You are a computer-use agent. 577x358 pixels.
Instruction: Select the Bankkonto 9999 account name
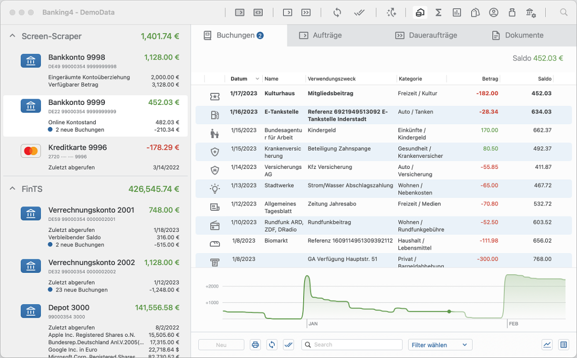[x=77, y=102]
